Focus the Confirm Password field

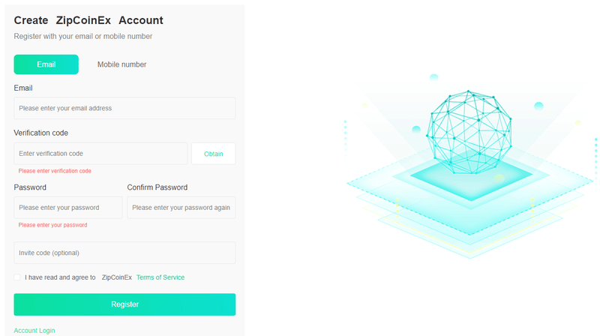click(x=181, y=208)
